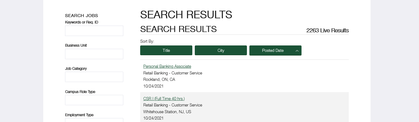Click the Campus Role Type label

(x=80, y=92)
